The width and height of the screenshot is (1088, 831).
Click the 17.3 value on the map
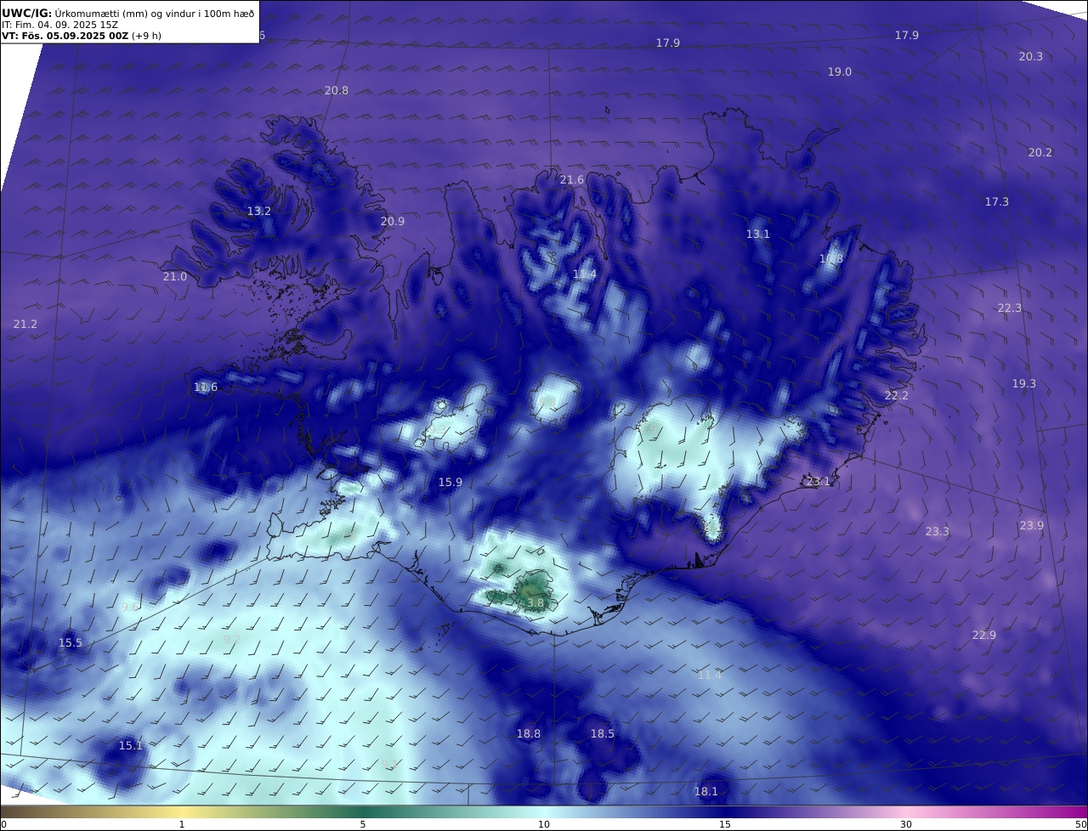(x=997, y=201)
